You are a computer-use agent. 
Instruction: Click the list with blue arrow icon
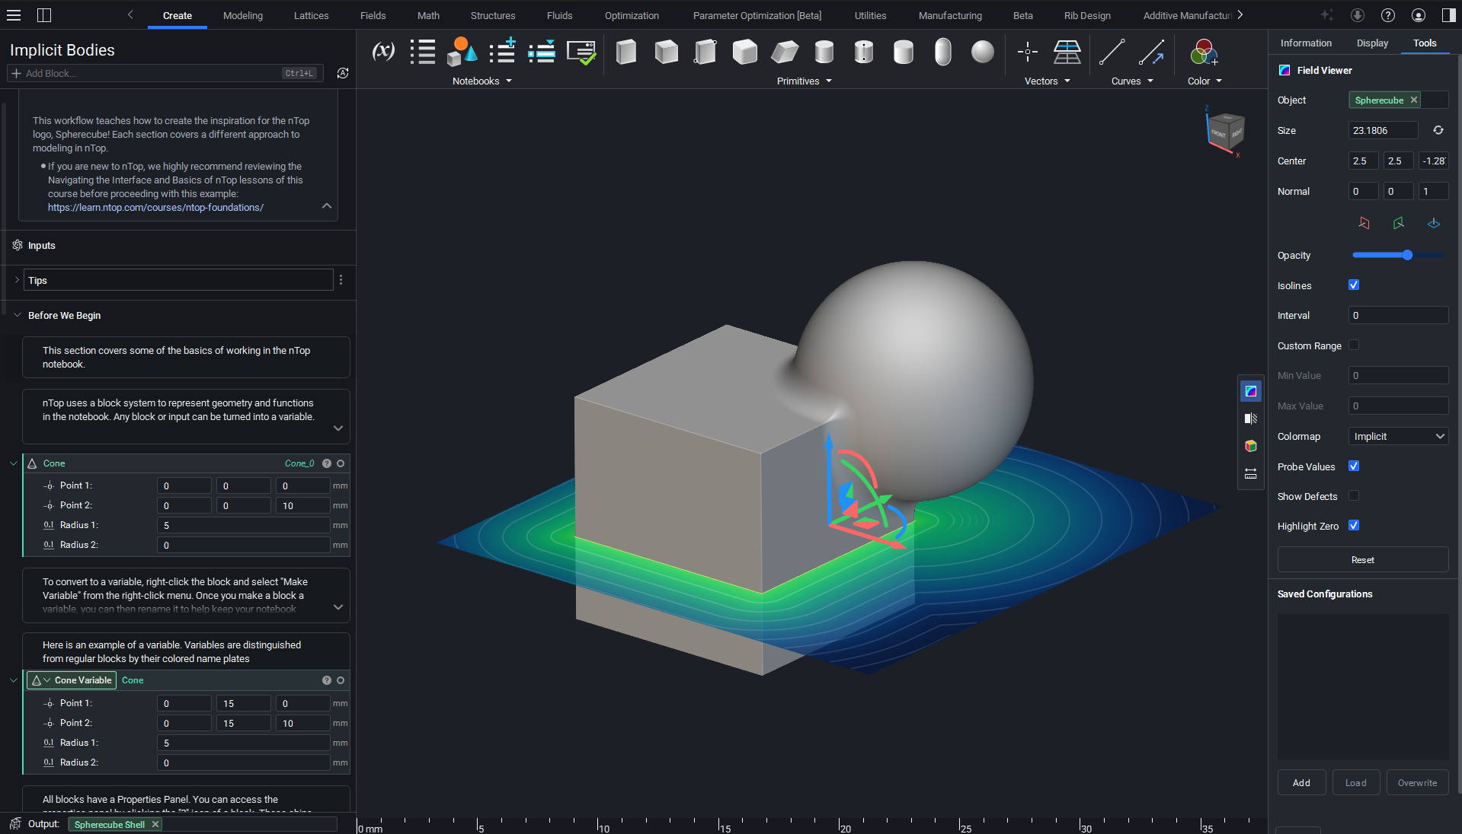[x=542, y=52]
